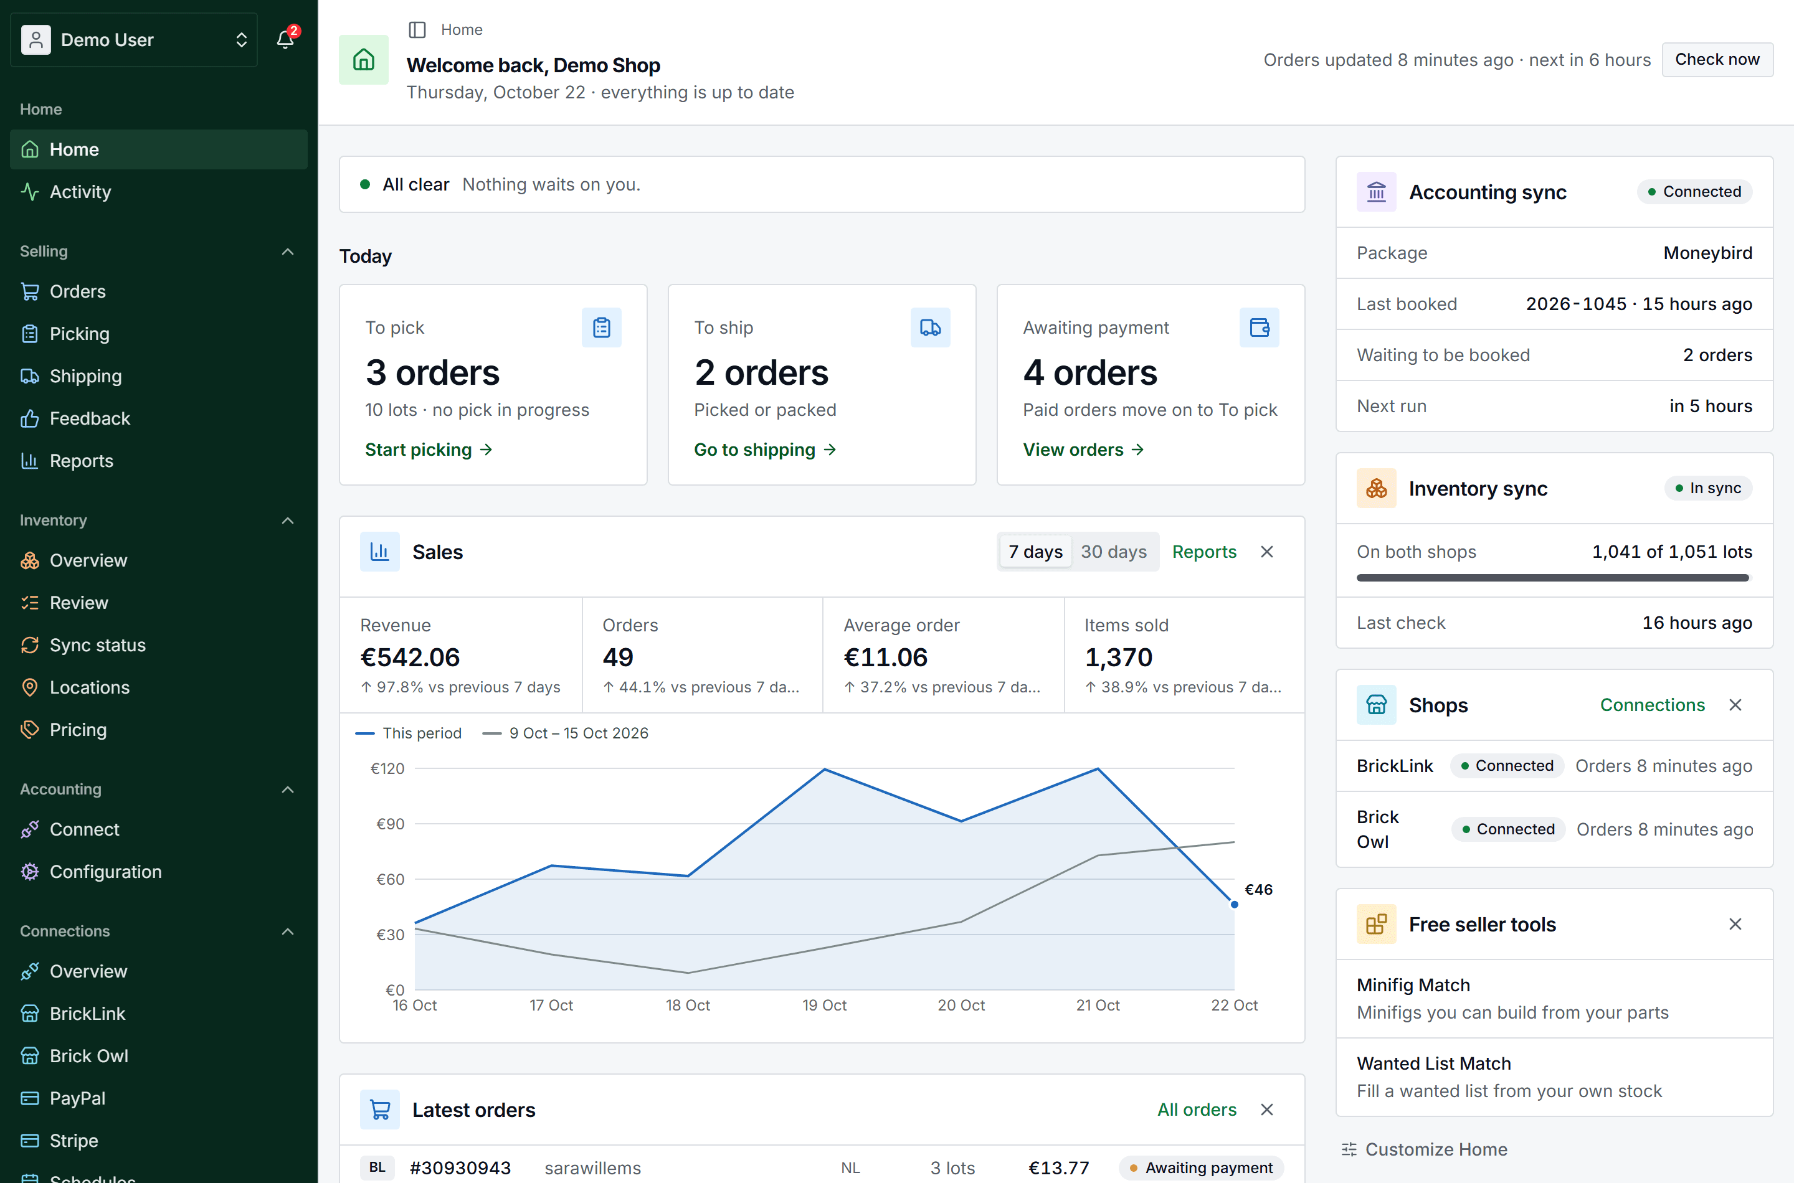Open All orders link
The width and height of the screenshot is (1794, 1183).
1197,1110
